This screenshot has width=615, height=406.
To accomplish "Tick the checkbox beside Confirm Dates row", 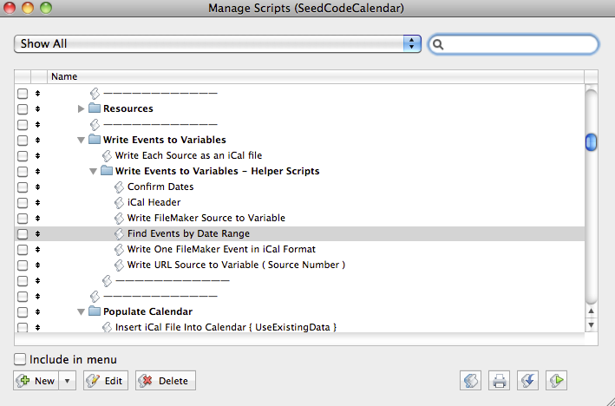I will (23, 187).
